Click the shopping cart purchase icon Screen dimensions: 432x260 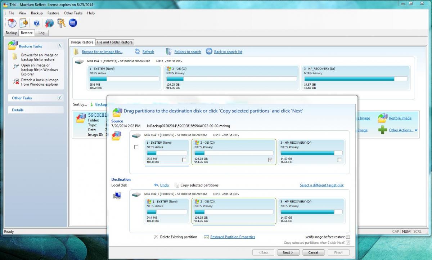(73, 23)
